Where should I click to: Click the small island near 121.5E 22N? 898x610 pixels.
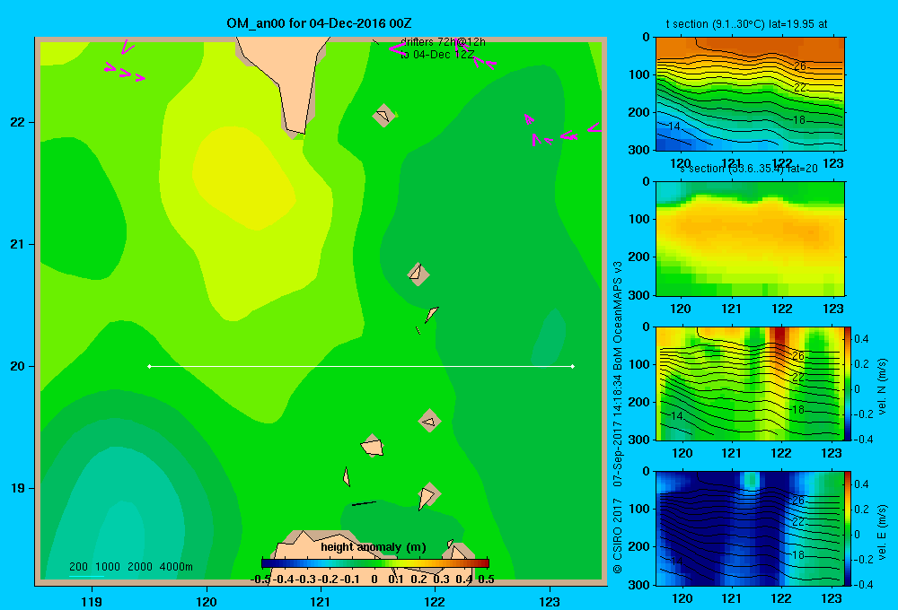click(x=383, y=115)
